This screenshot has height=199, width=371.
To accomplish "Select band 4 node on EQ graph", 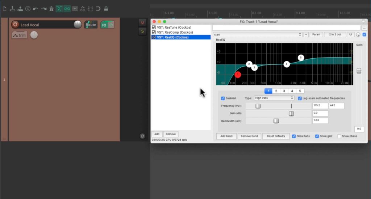I will pyautogui.click(x=287, y=64).
